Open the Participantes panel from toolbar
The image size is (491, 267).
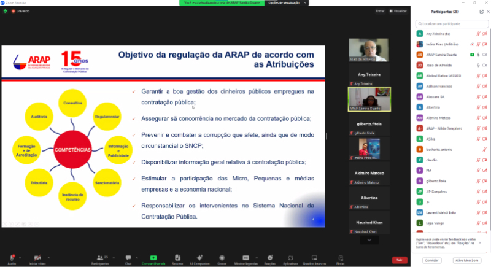100,259
